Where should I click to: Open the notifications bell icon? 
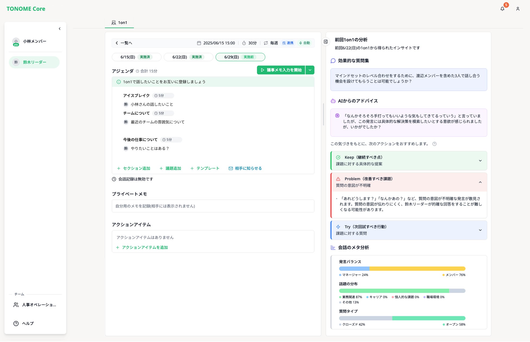click(502, 9)
